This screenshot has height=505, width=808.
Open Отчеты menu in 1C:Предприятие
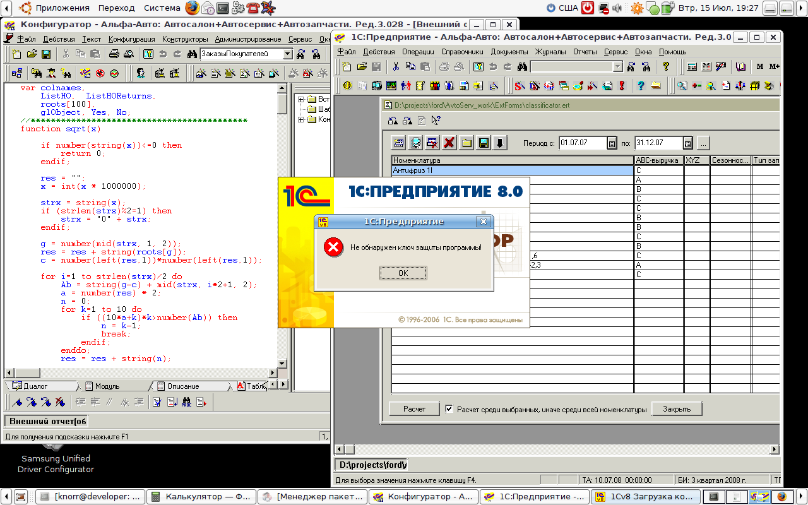[x=585, y=52]
